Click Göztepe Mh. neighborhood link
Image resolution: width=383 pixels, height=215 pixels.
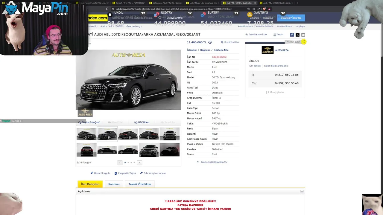tap(221, 50)
